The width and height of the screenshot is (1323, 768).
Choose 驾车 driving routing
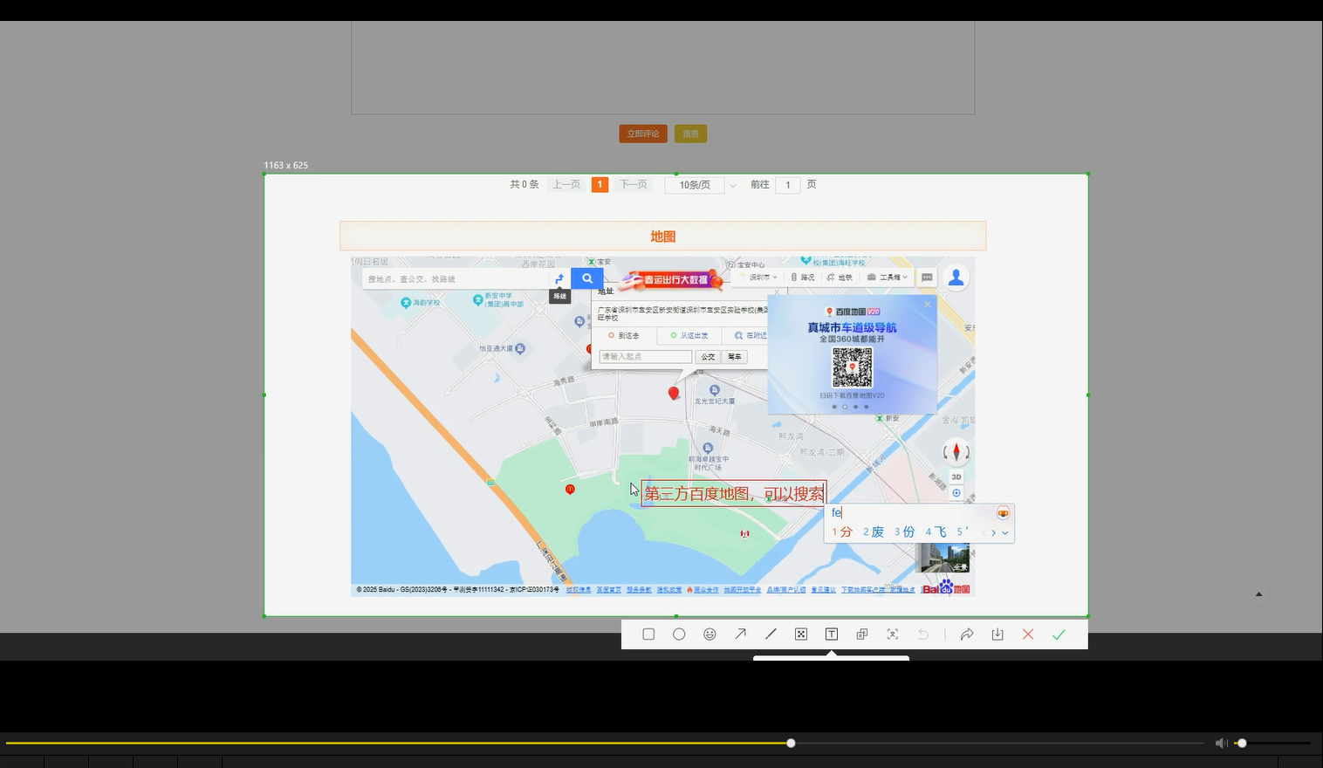735,357
